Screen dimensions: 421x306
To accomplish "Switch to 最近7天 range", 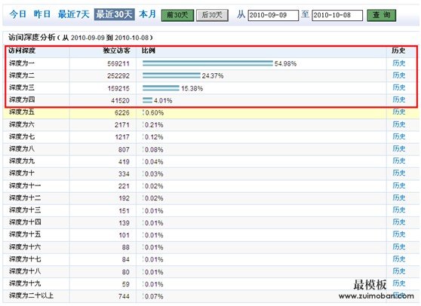I will tap(74, 14).
